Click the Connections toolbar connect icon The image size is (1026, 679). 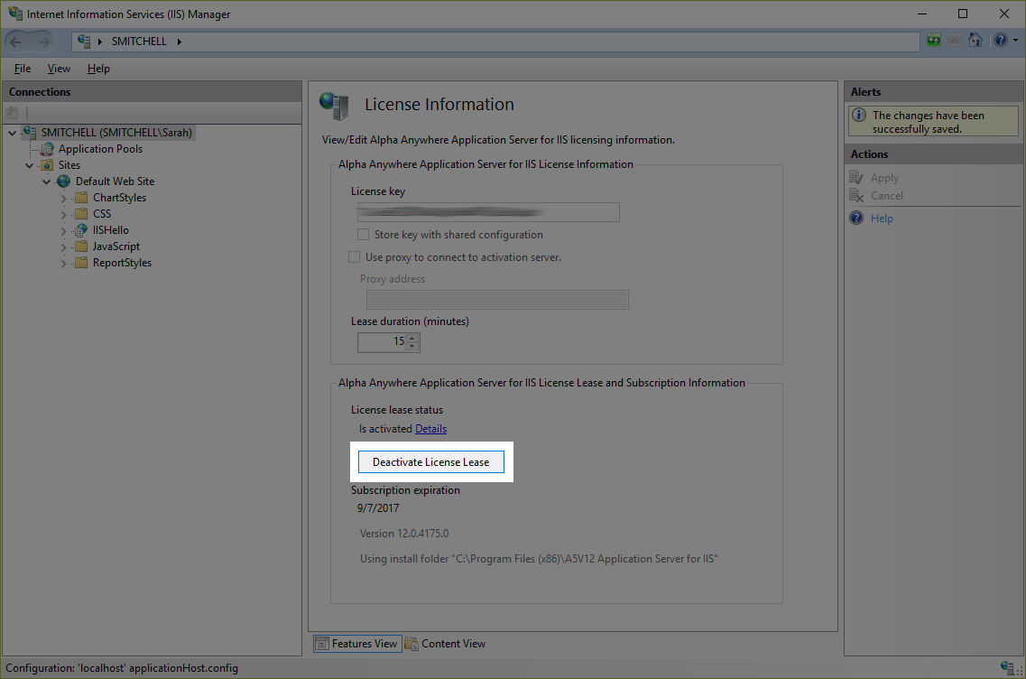tap(13, 113)
